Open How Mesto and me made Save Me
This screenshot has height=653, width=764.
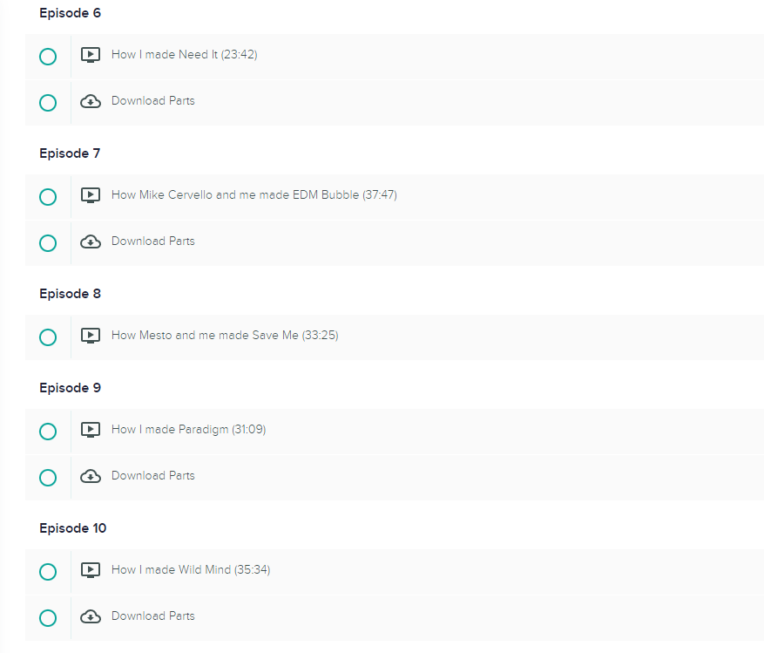225,335
